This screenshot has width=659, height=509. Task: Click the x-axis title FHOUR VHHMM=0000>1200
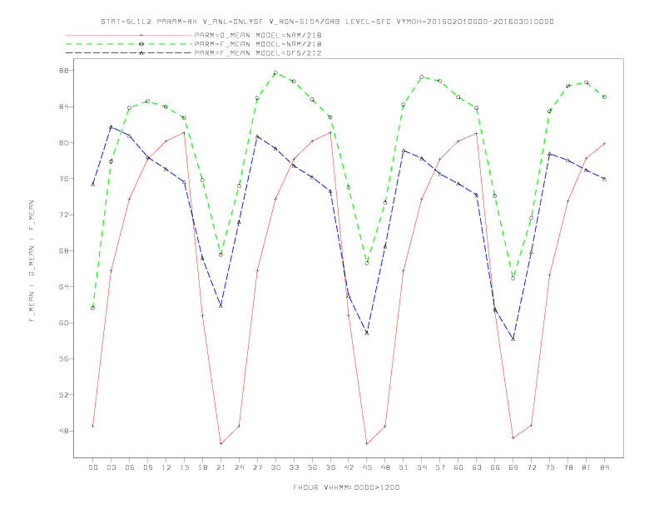pos(346,487)
